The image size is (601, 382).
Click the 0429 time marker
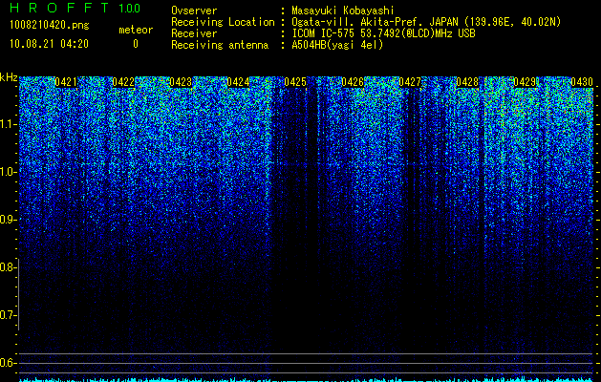(x=525, y=82)
